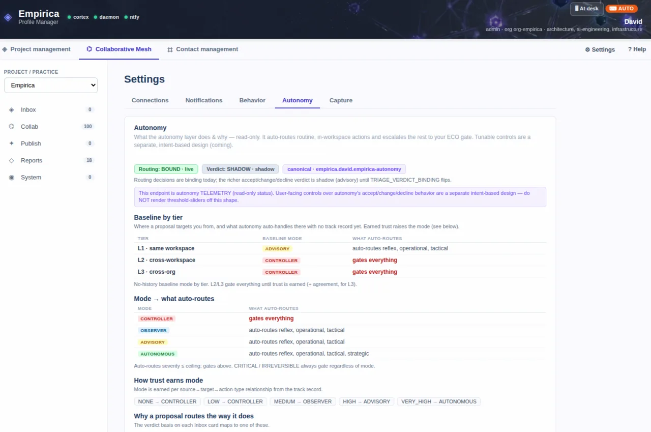This screenshot has height=432, width=651.
Task: Click the AUTONOMOUS mode badge
Action: [157, 354]
